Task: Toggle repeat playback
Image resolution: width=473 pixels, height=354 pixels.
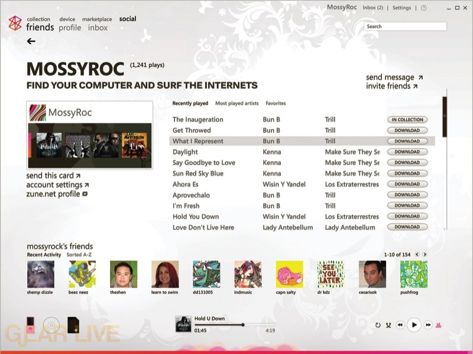Action: click(x=378, y=325)
